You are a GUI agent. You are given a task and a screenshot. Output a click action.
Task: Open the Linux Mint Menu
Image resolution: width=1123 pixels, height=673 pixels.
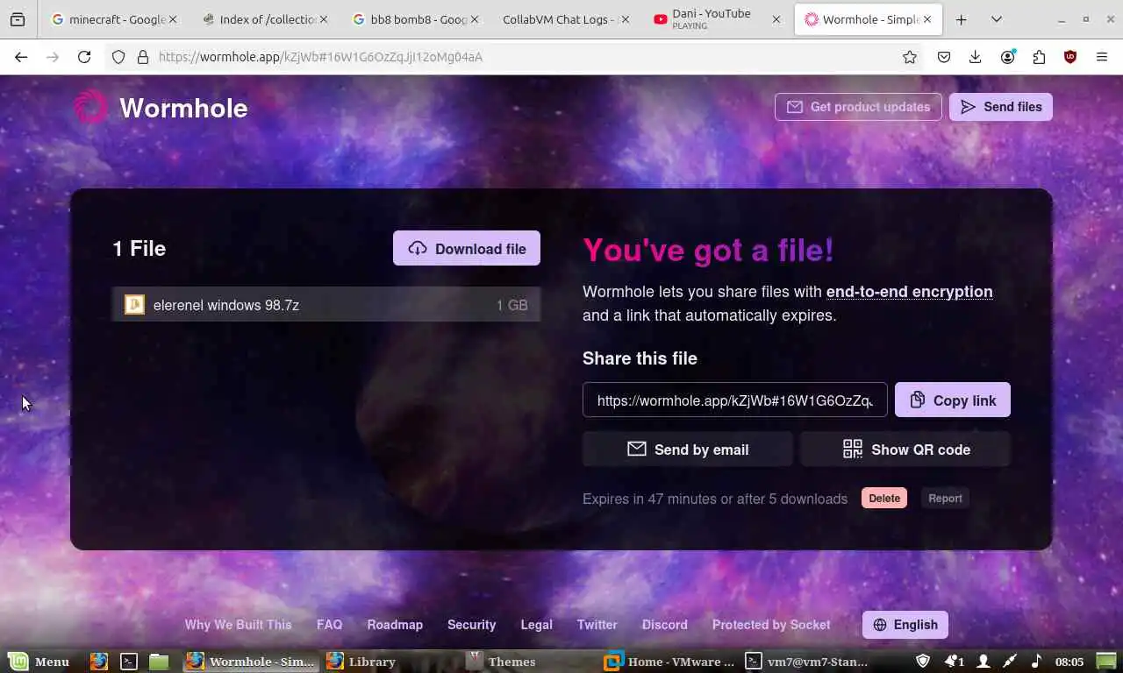(x=39, y=662)
